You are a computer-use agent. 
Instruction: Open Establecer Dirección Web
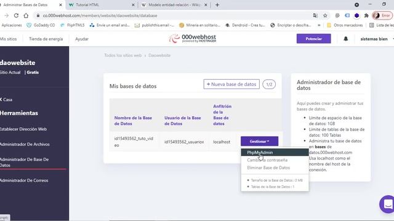tap(23, 129)
